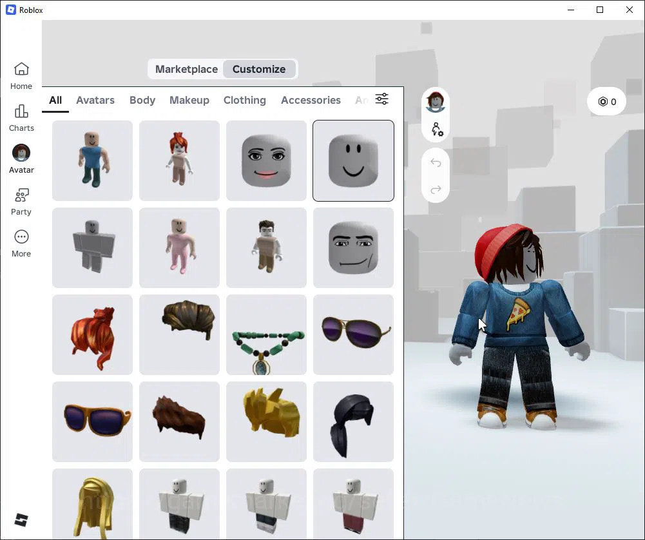Select the red-haired girl avatar thumbnail

[179, 161]
